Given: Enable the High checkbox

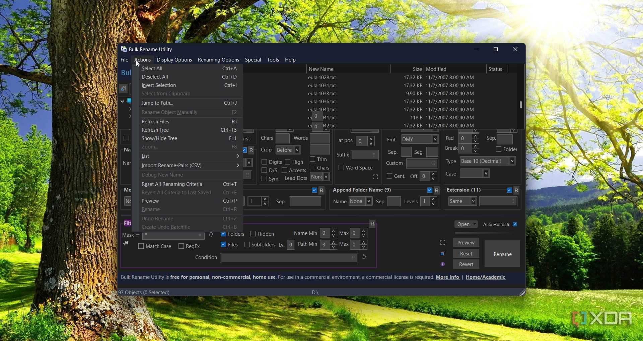Looking at the screenshot, I should 288,162.
